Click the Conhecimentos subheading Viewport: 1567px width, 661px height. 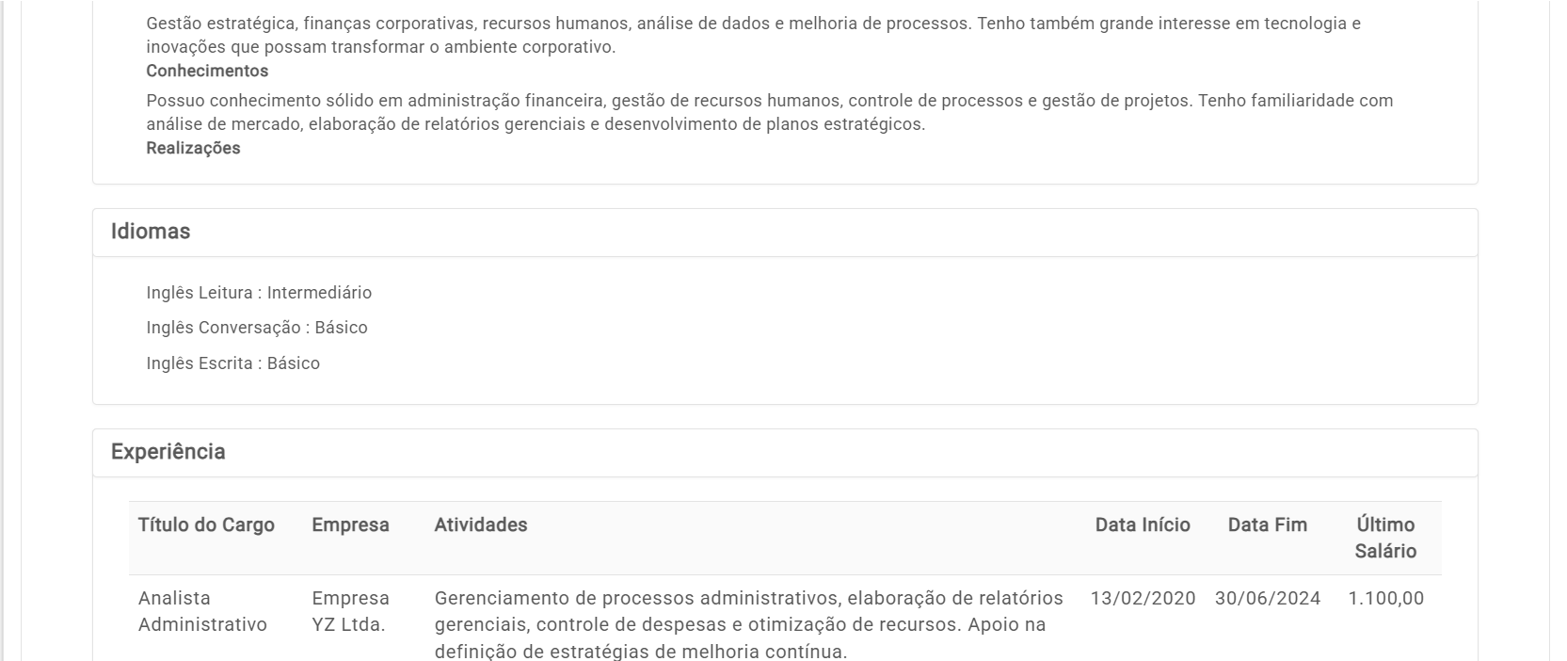pyautogui.click(x=207, y=72)
